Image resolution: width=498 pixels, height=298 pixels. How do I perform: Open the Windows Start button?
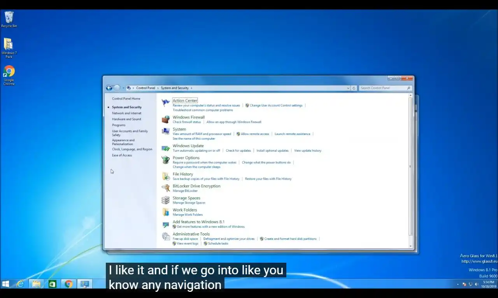coord(5,284)
